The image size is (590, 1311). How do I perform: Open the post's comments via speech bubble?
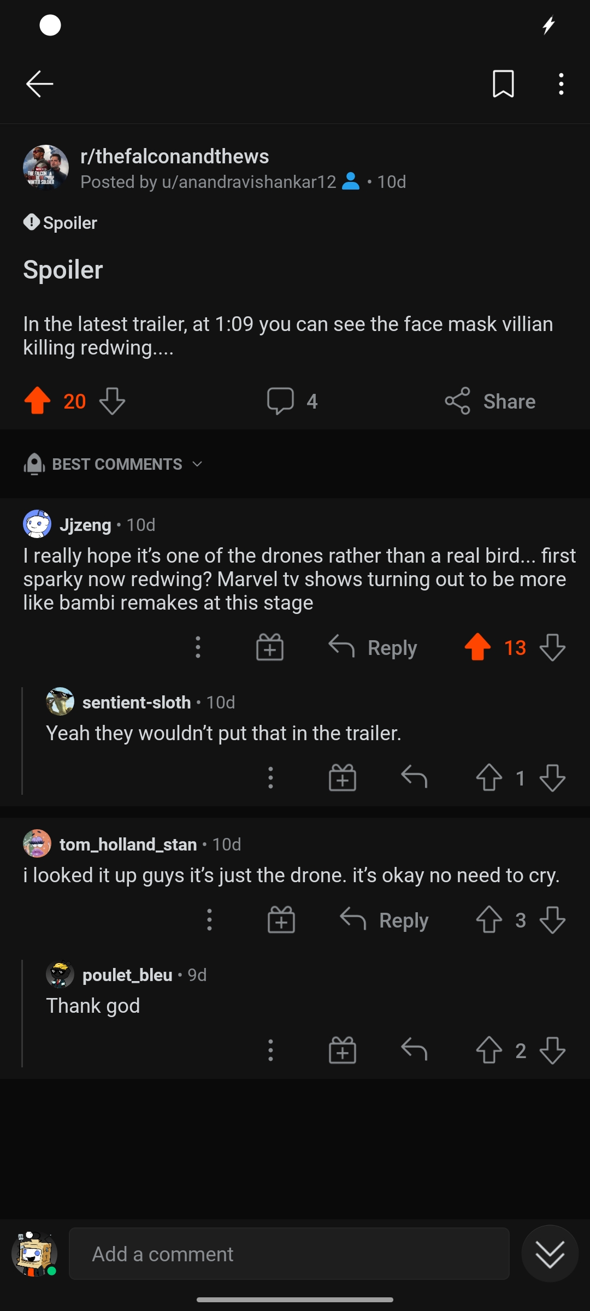280,401
